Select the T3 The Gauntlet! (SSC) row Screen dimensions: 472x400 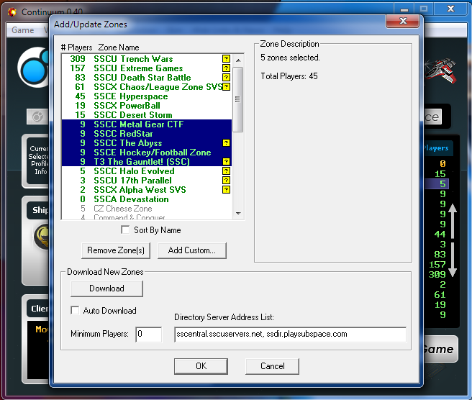tap(147, 161)
